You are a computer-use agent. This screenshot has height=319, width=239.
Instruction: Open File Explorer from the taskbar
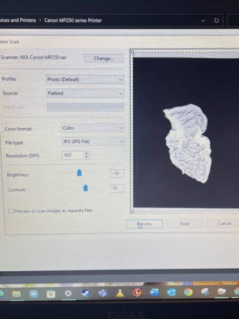(16, 293)
